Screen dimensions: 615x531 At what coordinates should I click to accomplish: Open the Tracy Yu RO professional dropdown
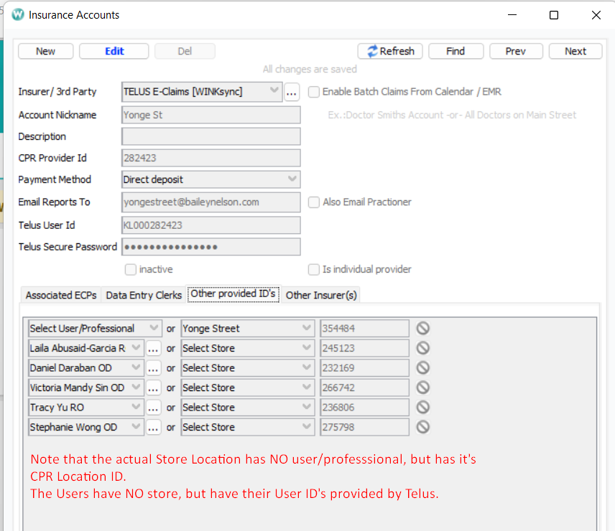(86, 408)
